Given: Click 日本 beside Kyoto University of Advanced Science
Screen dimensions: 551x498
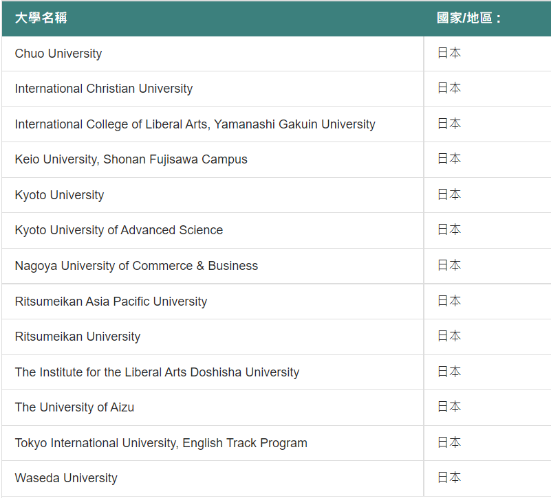Looking at the screenshot, I should point(449,229).
